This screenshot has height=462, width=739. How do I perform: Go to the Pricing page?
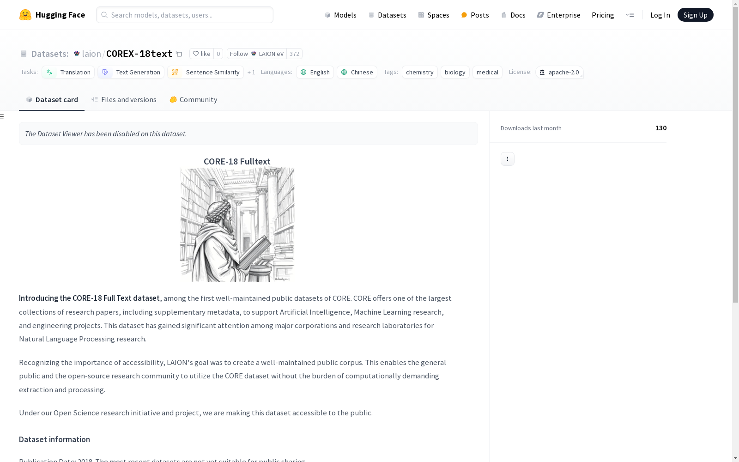click(x=603, y=15)
